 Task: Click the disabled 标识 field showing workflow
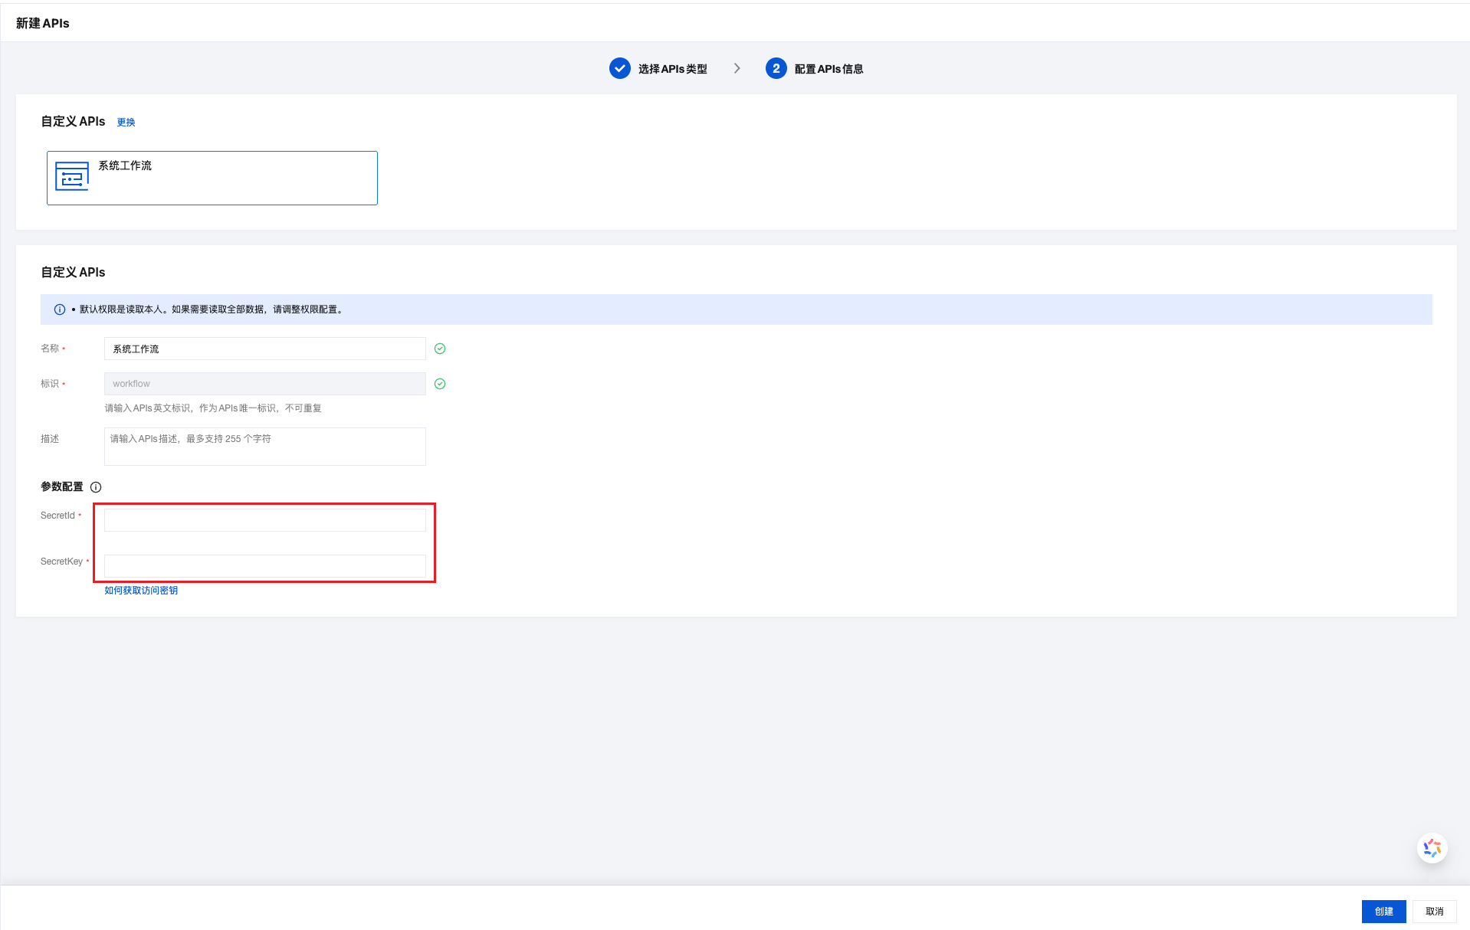coord(264,384)
